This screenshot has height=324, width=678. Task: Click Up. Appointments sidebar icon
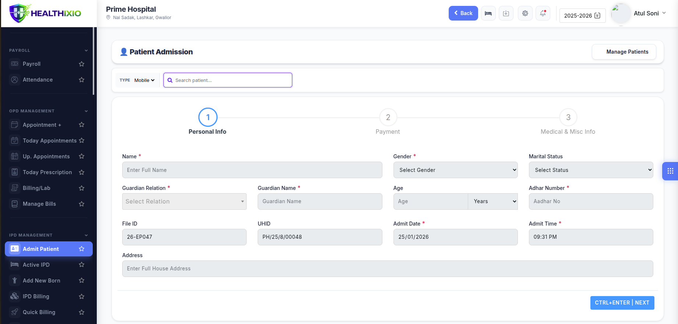15,156
